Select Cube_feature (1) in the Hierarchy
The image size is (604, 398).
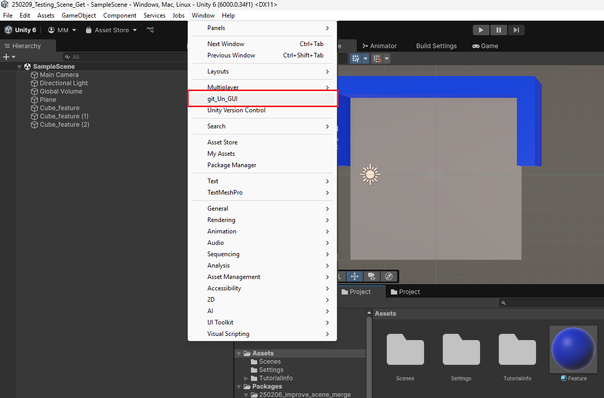pos(64,116)
